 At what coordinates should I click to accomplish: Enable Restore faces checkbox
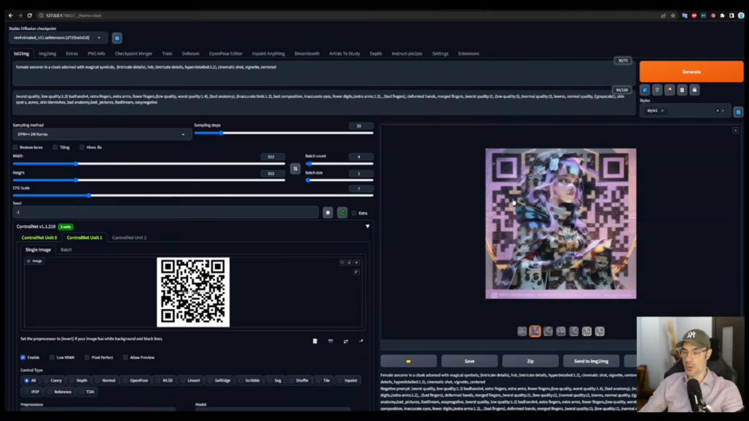click(x=16, y=148)
